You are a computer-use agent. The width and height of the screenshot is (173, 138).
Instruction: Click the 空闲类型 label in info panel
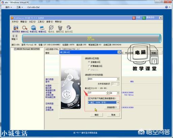click(x=50, y=103)
